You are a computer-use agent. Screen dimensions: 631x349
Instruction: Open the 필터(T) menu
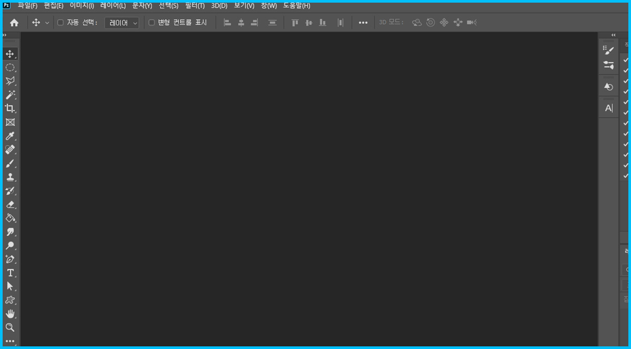tap(195, 6)
